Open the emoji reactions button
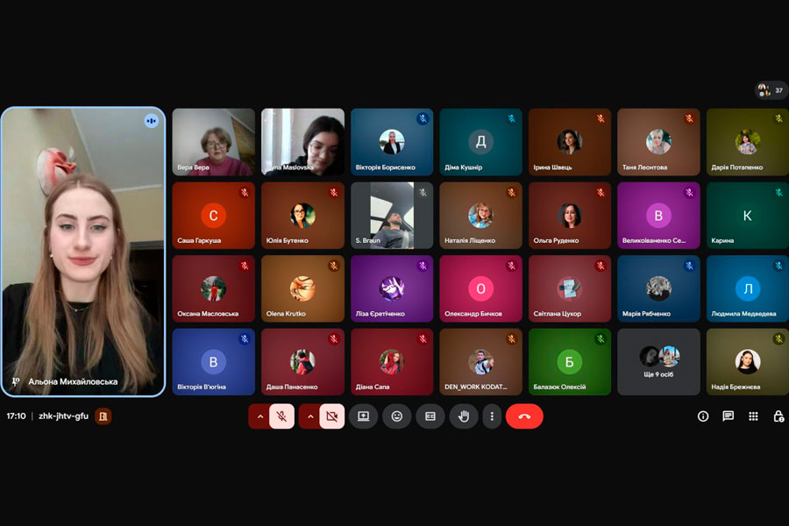Screen dimensions: 789x526 click(x=396, y=416)
